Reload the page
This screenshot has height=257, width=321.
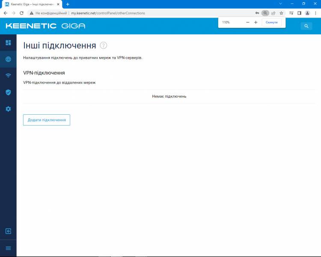coord(21,13)
